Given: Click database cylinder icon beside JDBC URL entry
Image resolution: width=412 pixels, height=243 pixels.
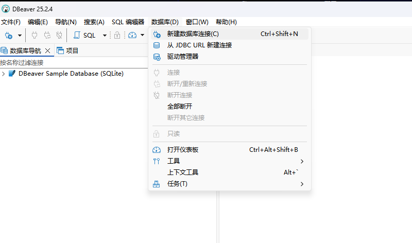Looking at the screenshot, I should pos(157,45).
